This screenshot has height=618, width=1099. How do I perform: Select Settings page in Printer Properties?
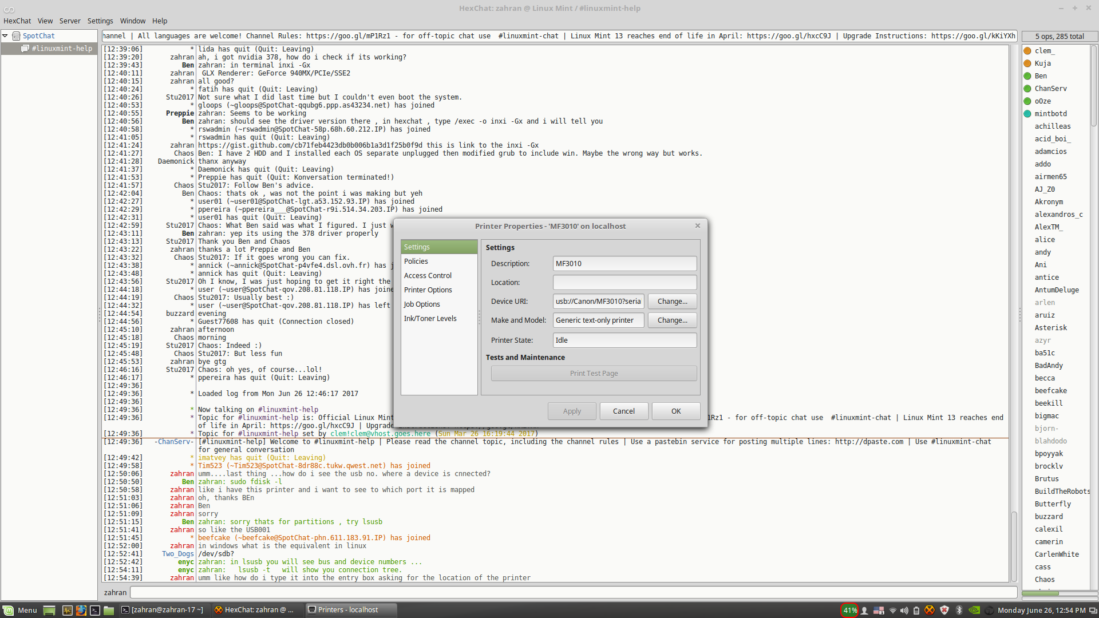(x=439, y=247)
